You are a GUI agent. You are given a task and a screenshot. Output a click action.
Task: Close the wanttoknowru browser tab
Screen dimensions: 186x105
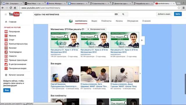pos(174,3)
